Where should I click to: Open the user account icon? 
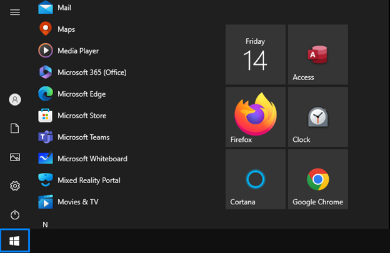point(15,99)
